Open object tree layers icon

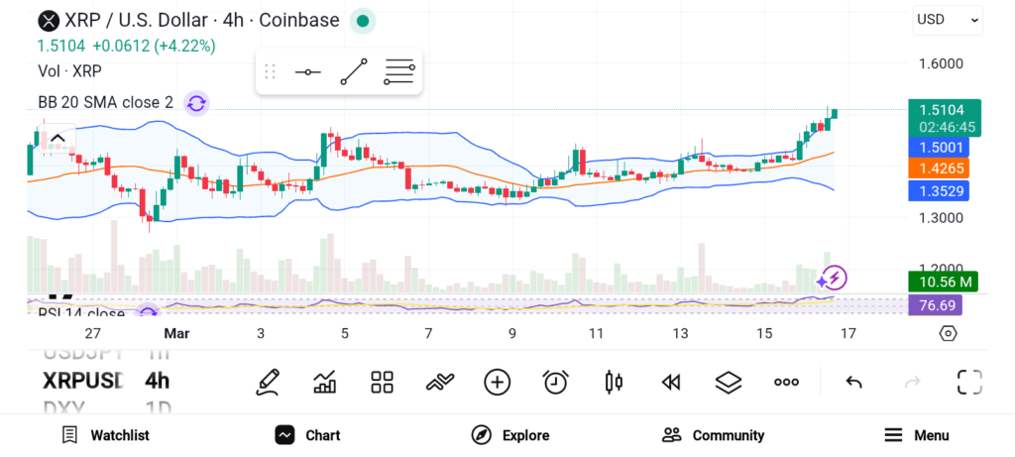coord(729,382)
